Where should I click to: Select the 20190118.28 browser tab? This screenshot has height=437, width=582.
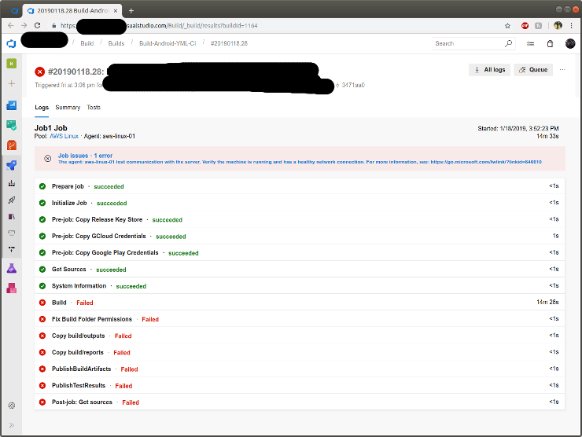(72, 11)
